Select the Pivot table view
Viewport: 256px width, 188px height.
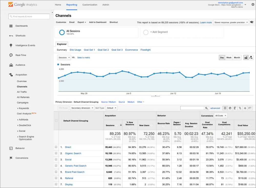(250, 108)
